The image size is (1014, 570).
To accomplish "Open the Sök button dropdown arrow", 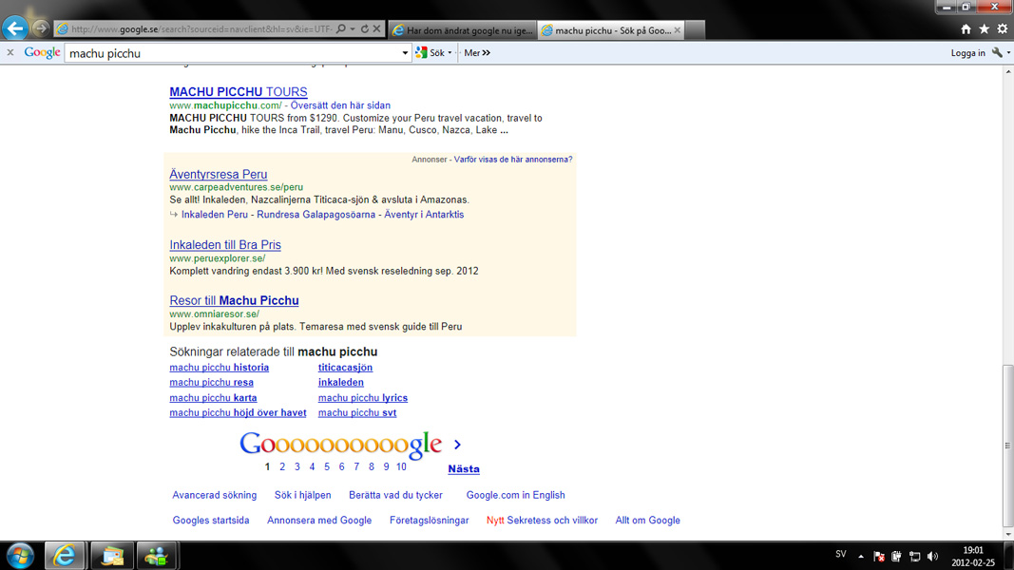I will tap(450, 53).
